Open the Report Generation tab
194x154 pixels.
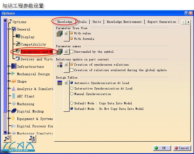(x=162, y=22)
